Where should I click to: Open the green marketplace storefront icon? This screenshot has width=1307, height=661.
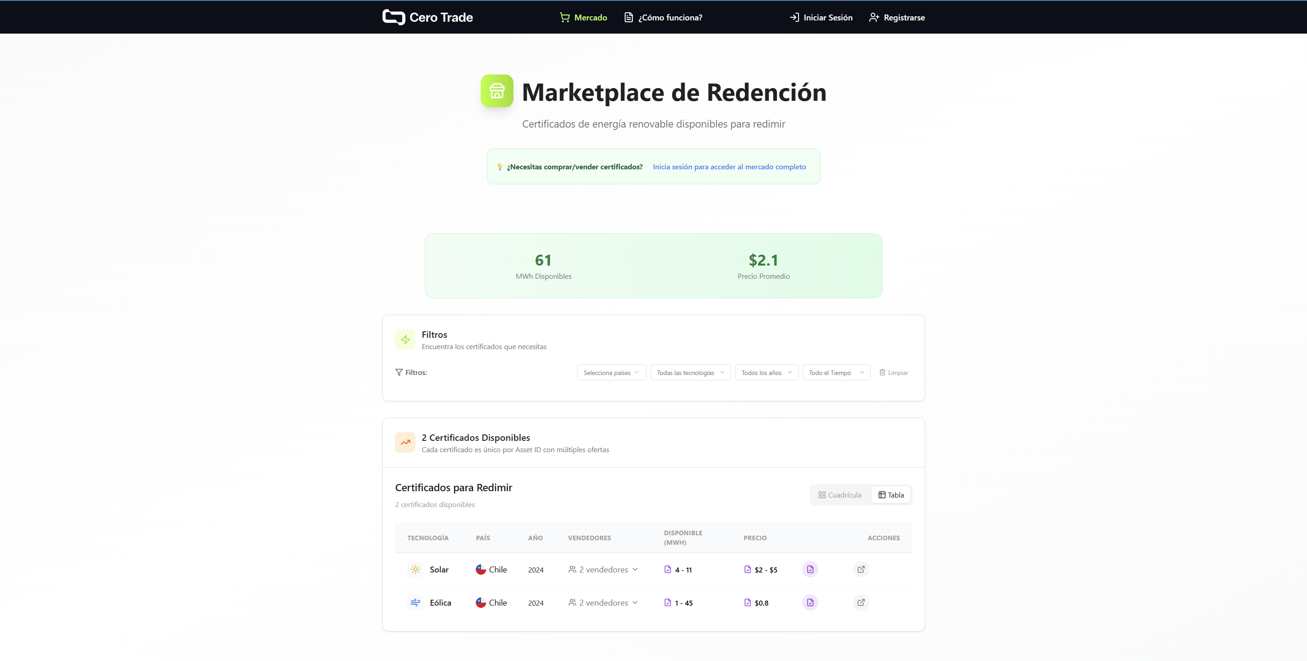click(x=496, y=91)
